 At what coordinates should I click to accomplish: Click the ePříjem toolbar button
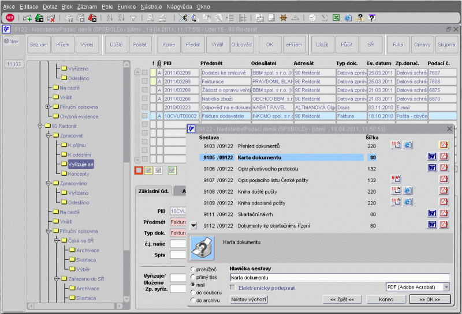click(294, 45)
